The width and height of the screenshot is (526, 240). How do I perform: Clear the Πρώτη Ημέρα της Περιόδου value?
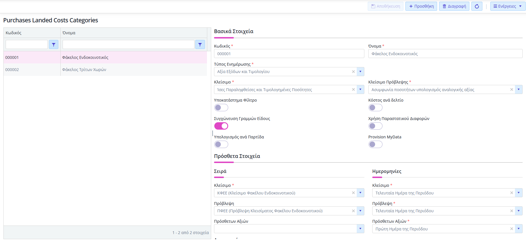[512, 229]
